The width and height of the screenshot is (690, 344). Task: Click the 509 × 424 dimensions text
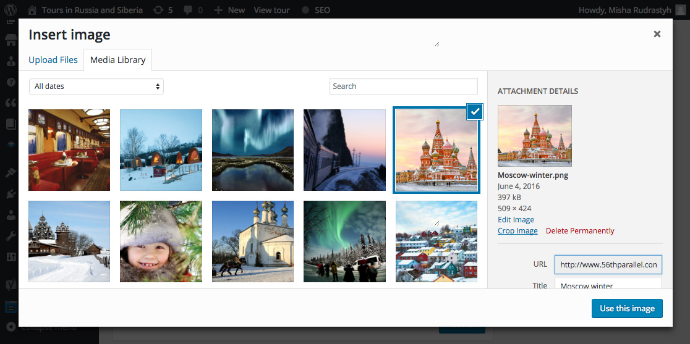(514, 208)
